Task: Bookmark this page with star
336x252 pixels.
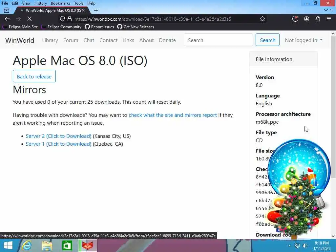Action: [x=262, y=19]
